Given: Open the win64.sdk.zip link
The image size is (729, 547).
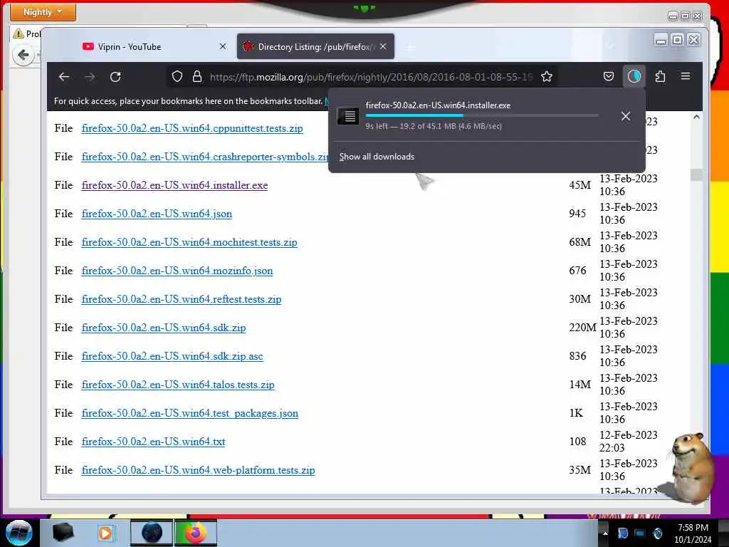Looking at the screenshot, I should click(x=164, y=328).
